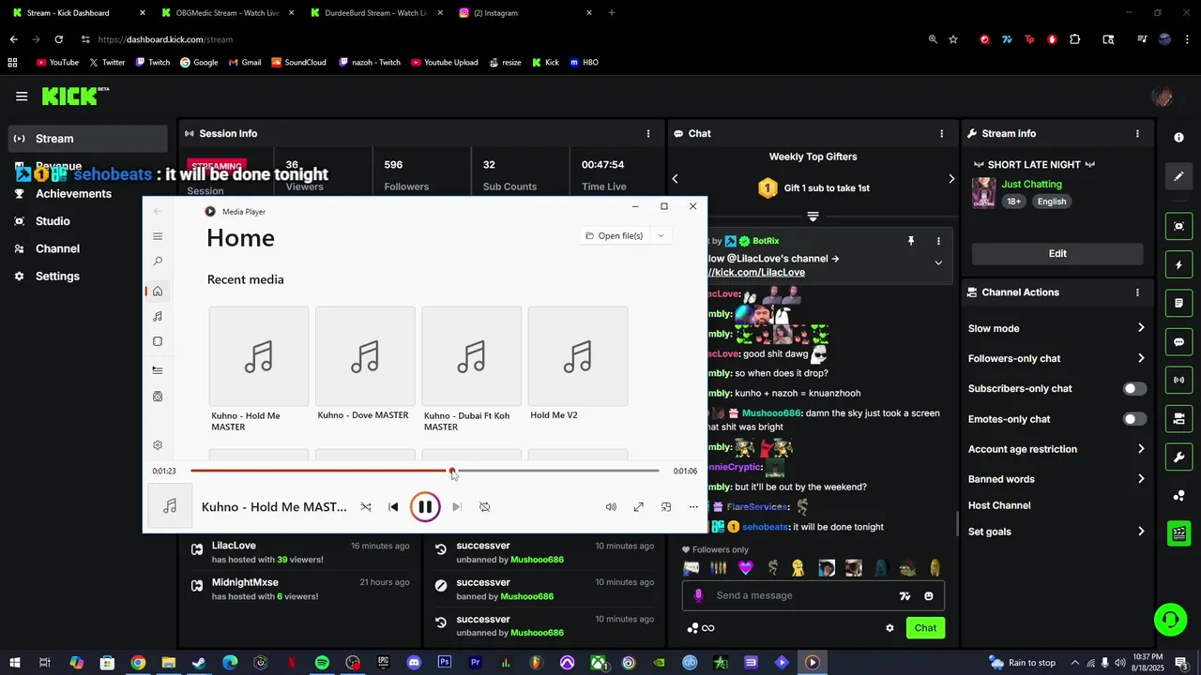Expand Account age restriction options
The height and width of the screenshot is (675, 1201).
pyautogui.click(x=1141, y=449)
